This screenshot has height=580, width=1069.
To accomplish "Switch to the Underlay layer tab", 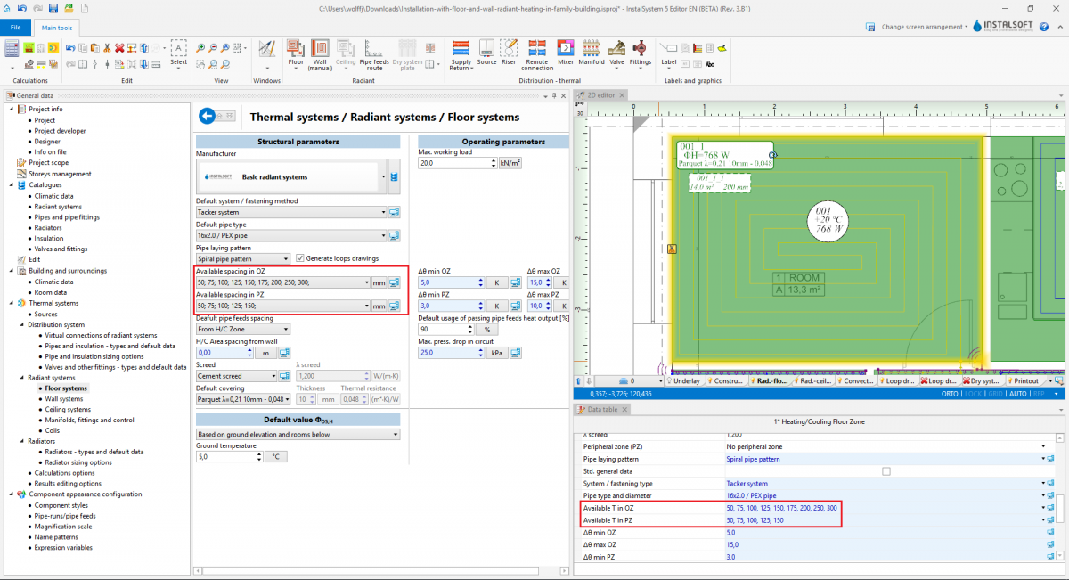I will point(683,380).
